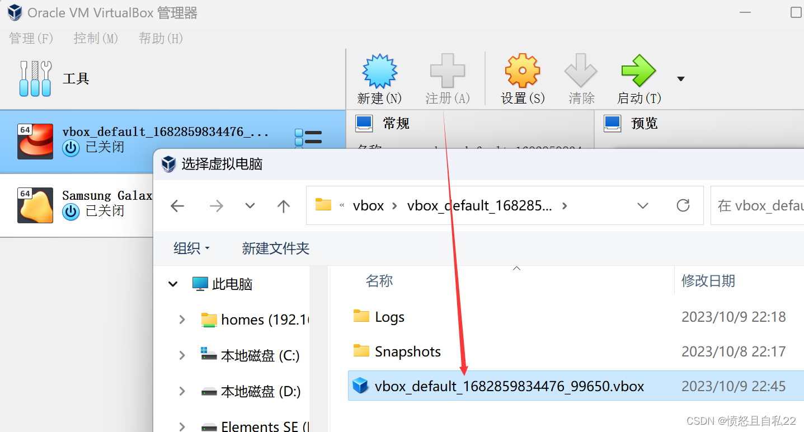Viewport: 804px width, 432px height.
Task: Open dropdown arrow next to Start button
Action: click(x=681, y=79)
